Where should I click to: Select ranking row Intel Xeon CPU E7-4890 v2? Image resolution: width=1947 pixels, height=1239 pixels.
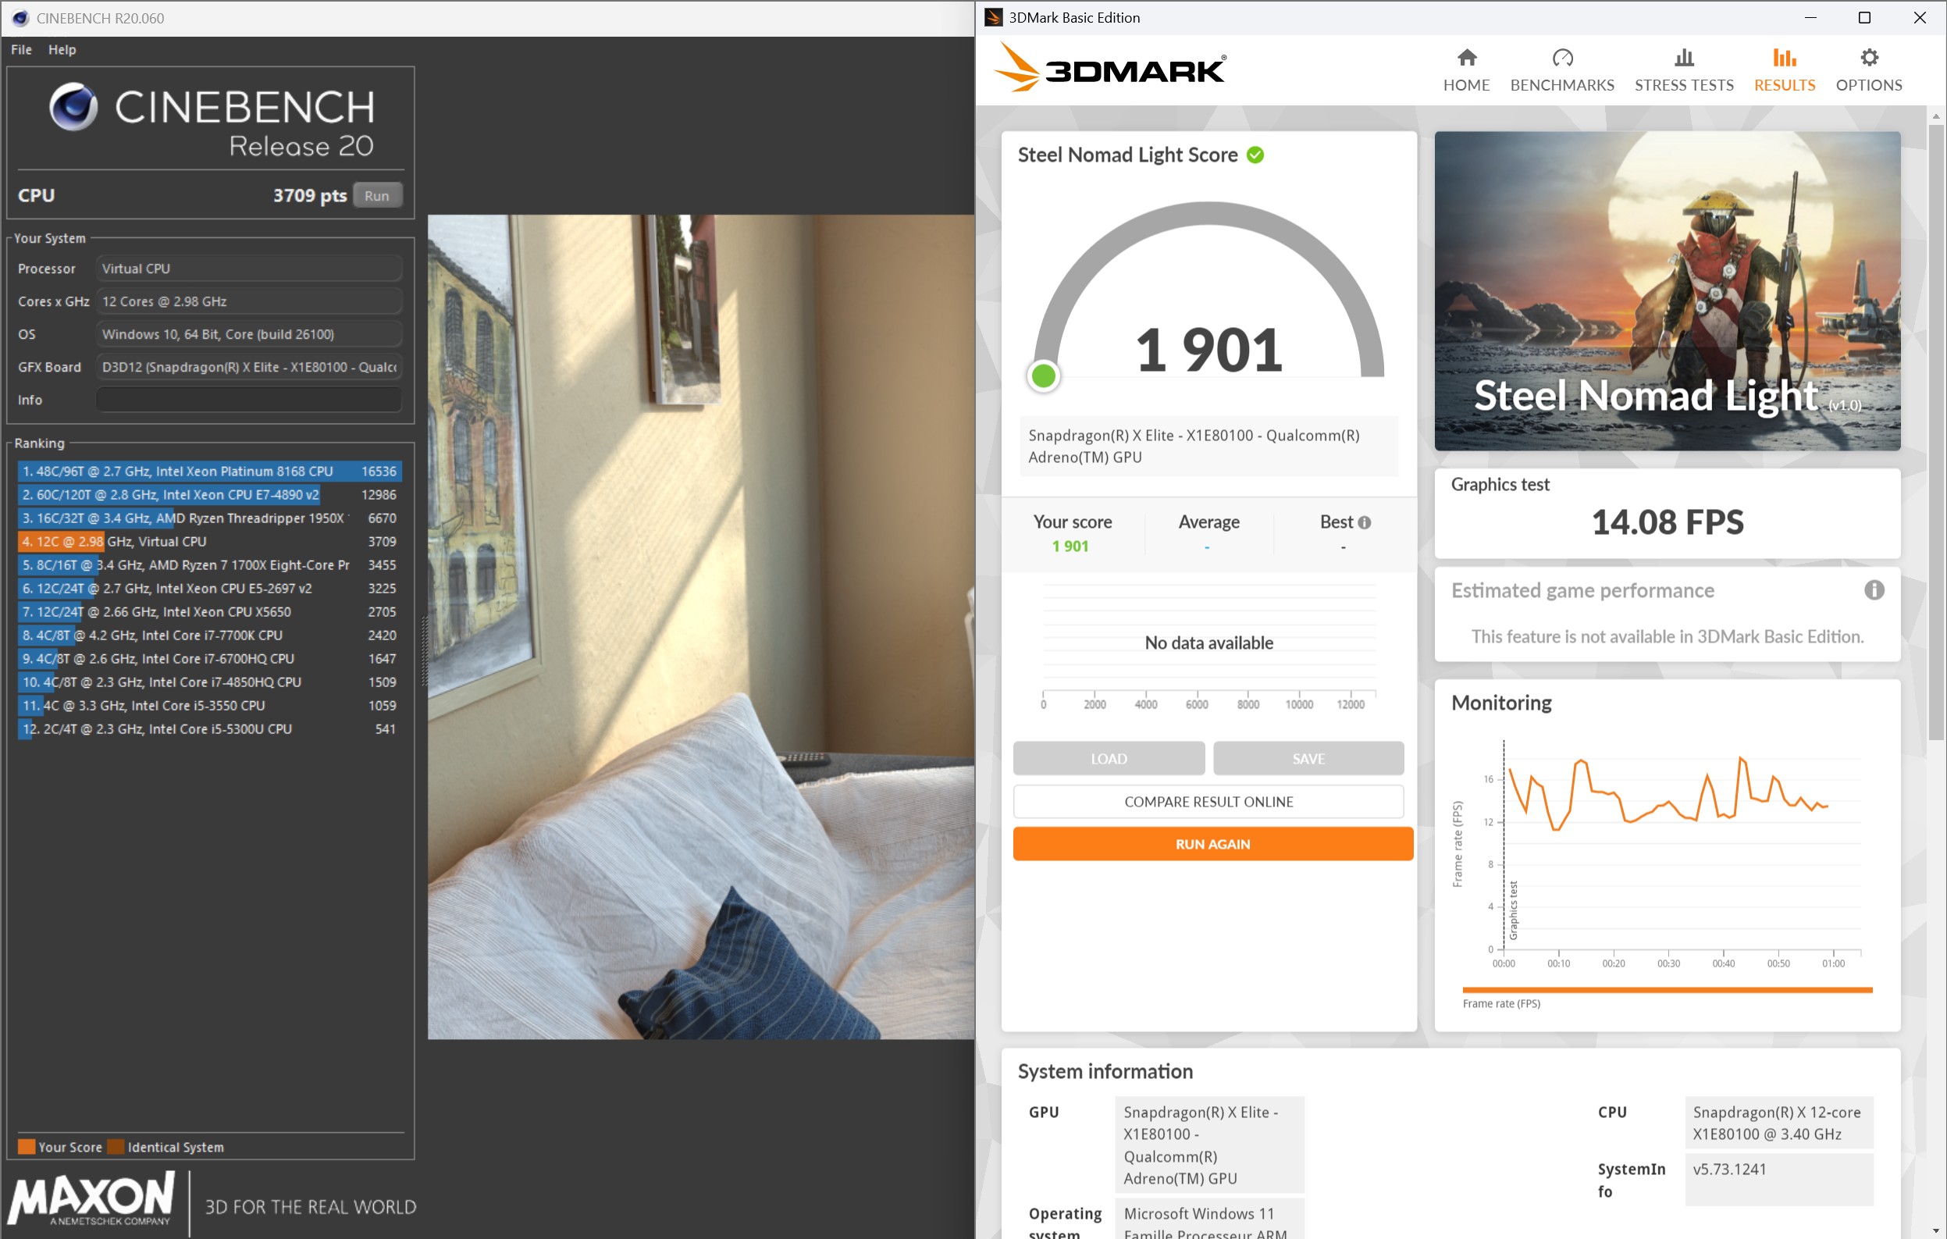point(209,494)
